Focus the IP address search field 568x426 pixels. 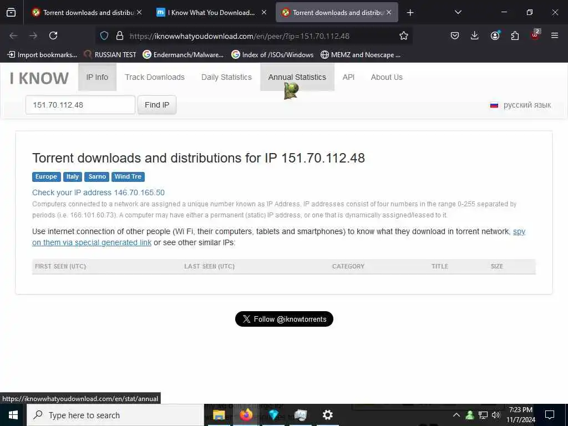(x=80, y=105)
